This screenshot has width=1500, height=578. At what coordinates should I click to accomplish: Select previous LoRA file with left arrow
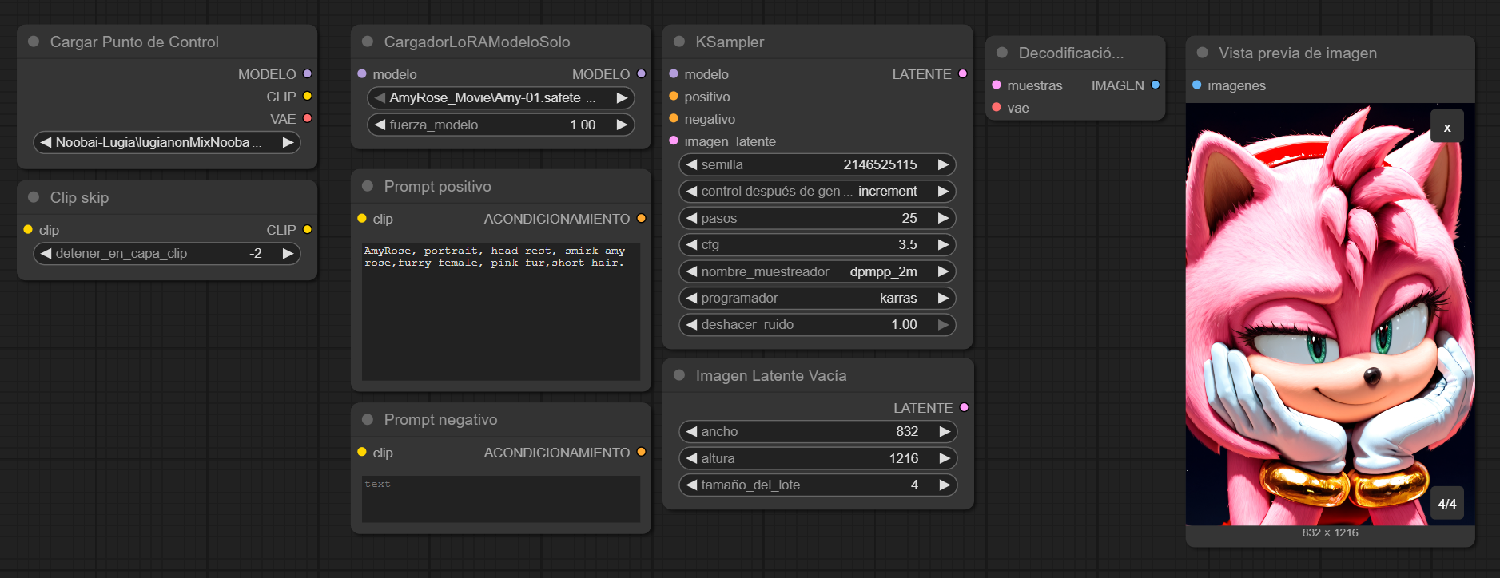pos(380,97)
